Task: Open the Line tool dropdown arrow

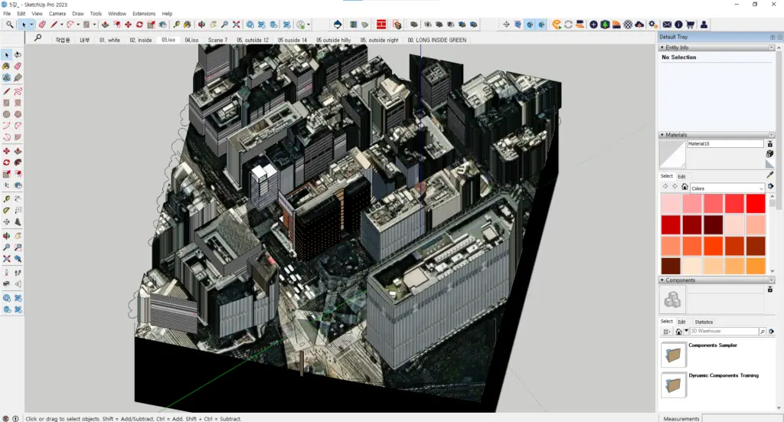Action: point(61,25)
